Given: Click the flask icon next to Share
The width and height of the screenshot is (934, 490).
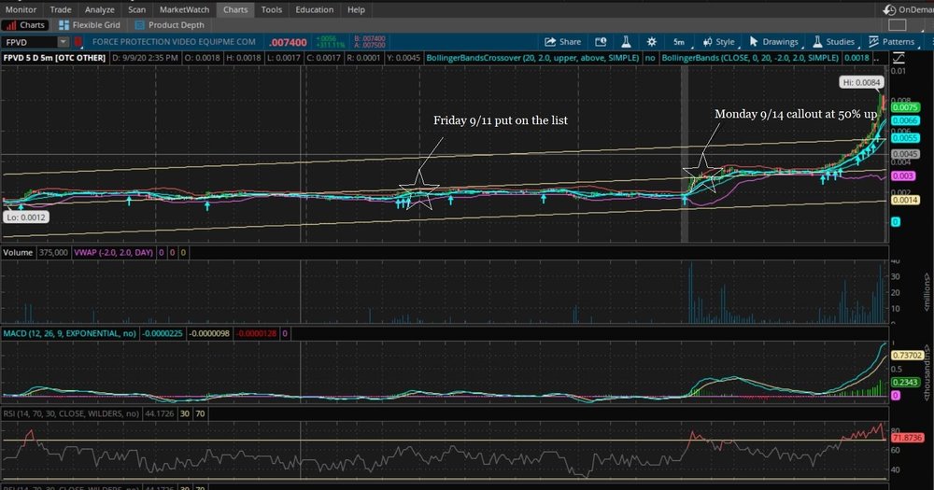Looking at the screenshot, I should click(627, 42).
